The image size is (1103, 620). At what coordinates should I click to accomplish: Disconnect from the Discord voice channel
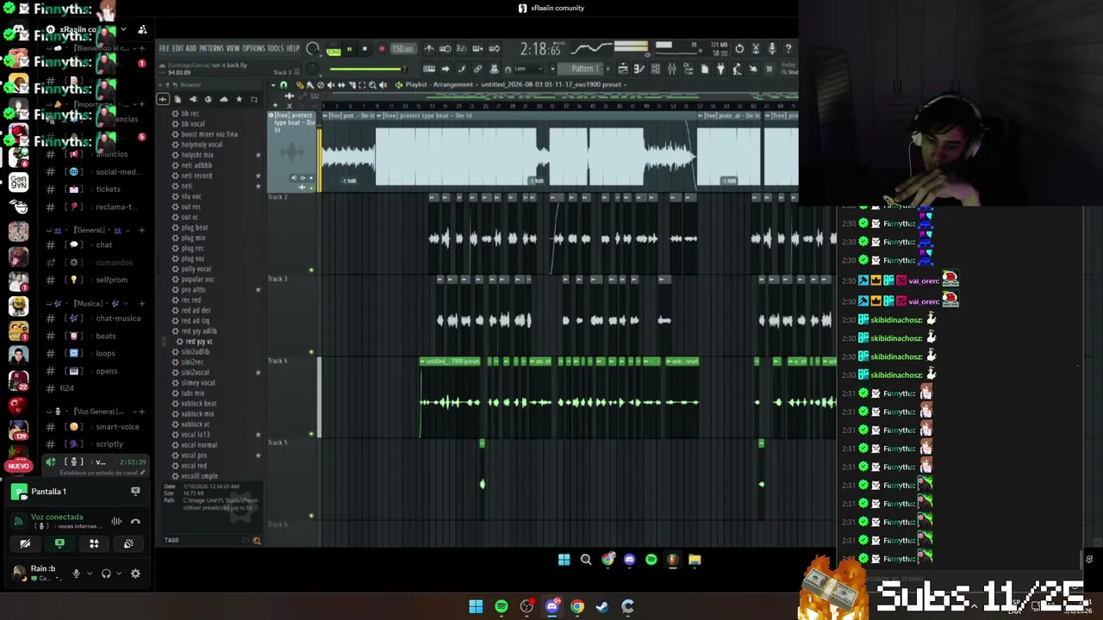point(135,521)
